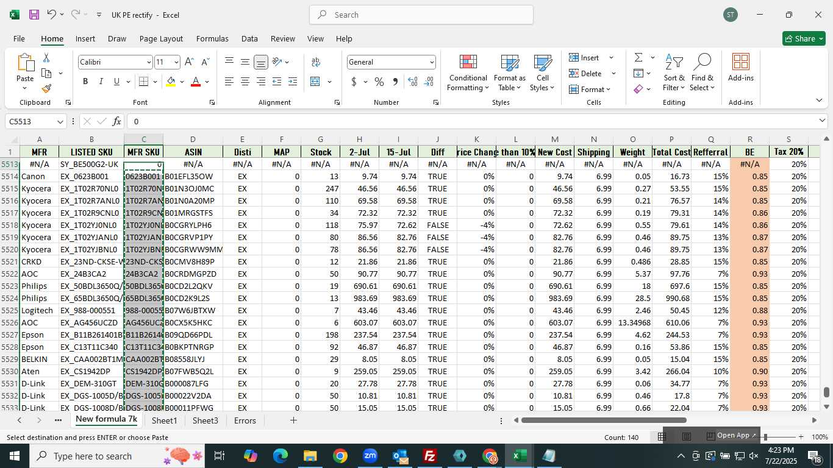Click the Borders icon
The image size is (833, 468).
coord(143,82)
